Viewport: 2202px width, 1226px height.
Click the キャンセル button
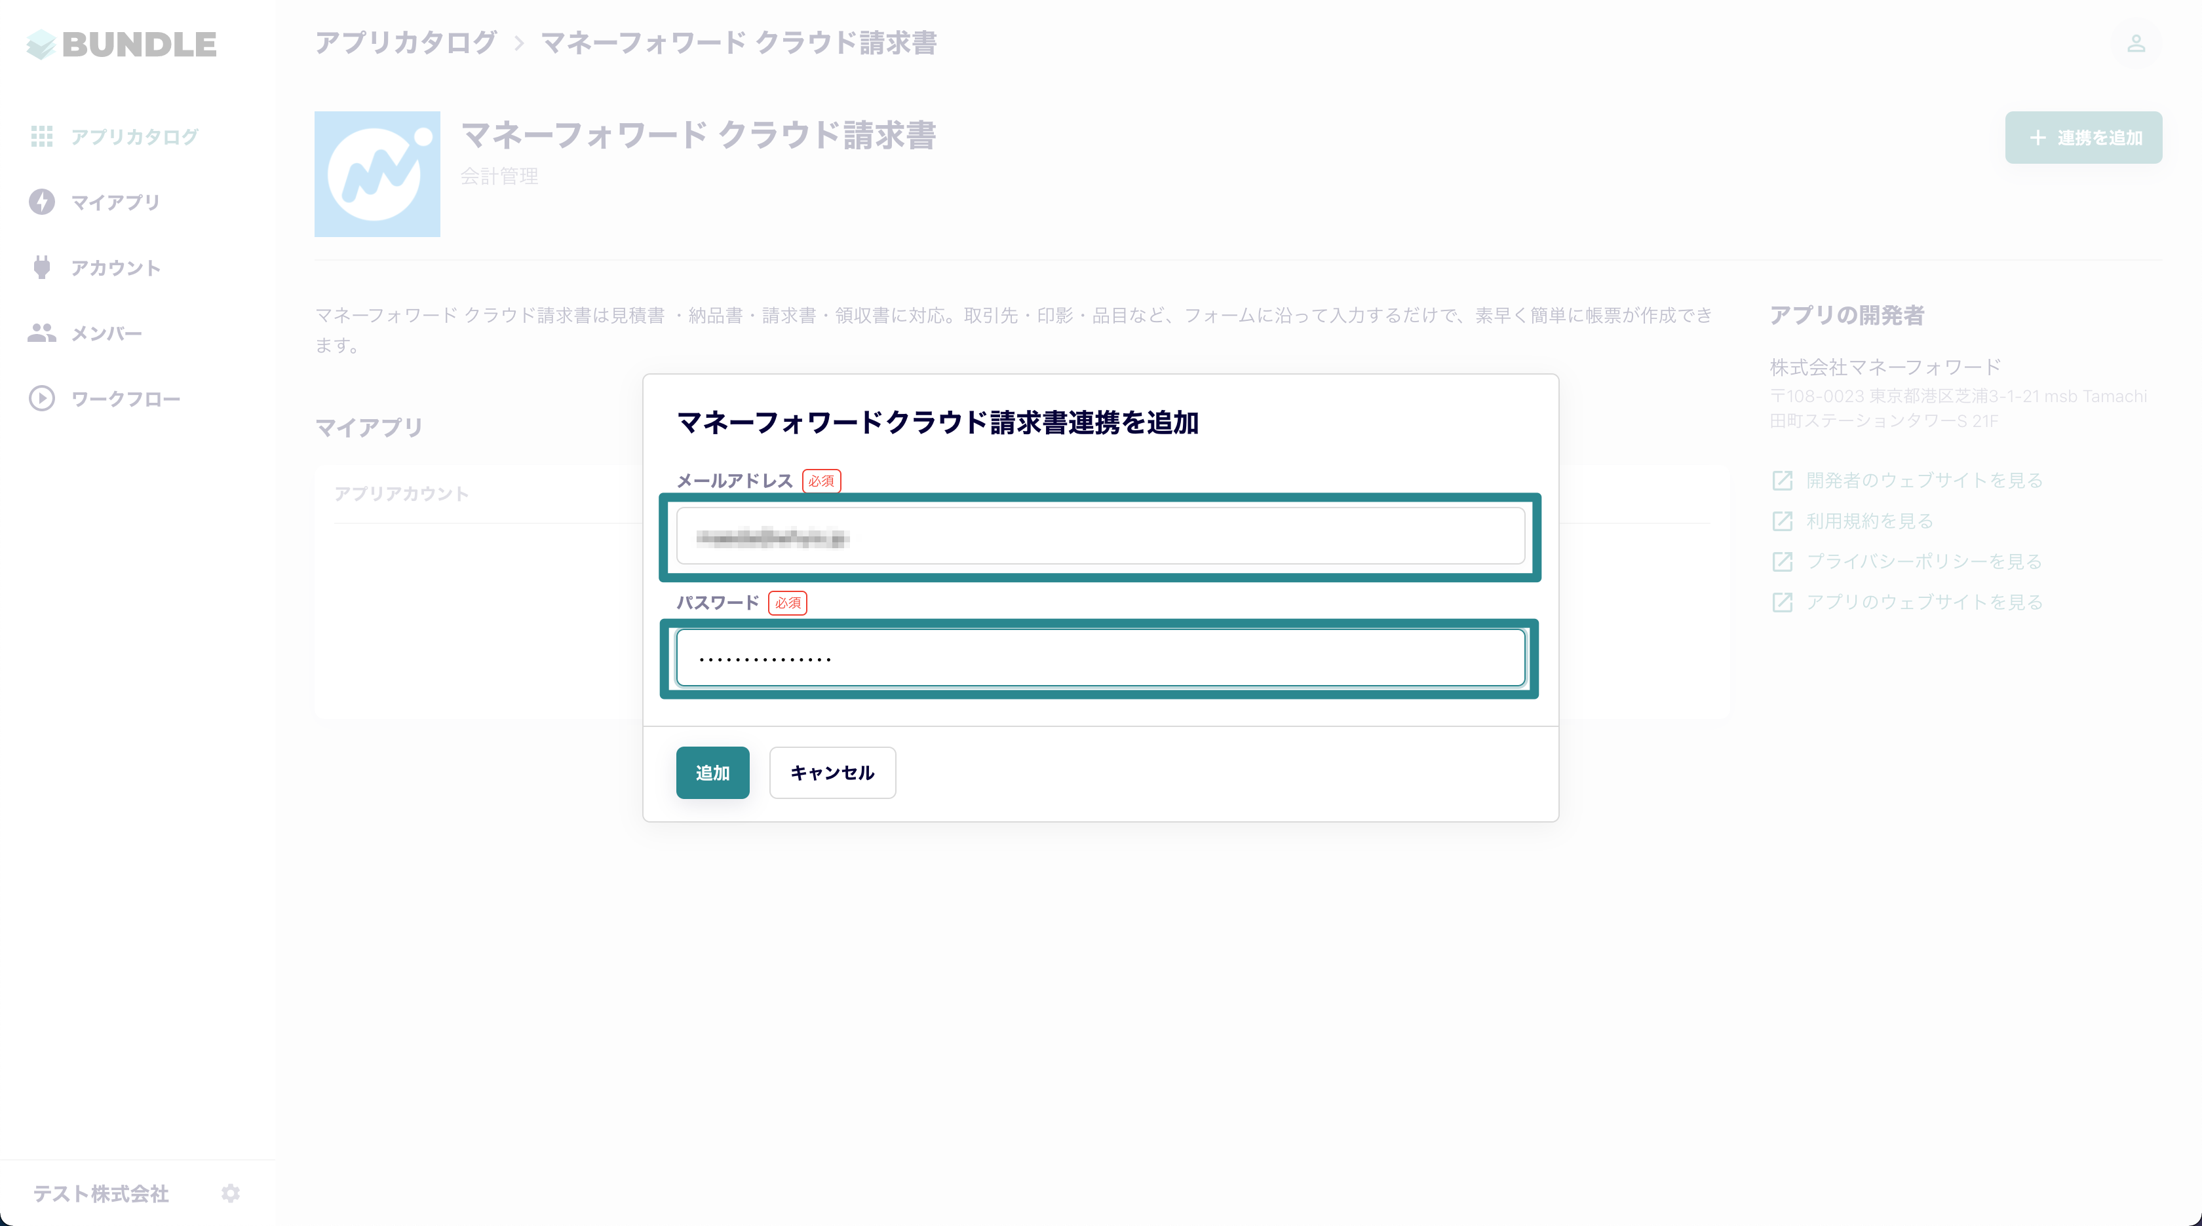832,772
